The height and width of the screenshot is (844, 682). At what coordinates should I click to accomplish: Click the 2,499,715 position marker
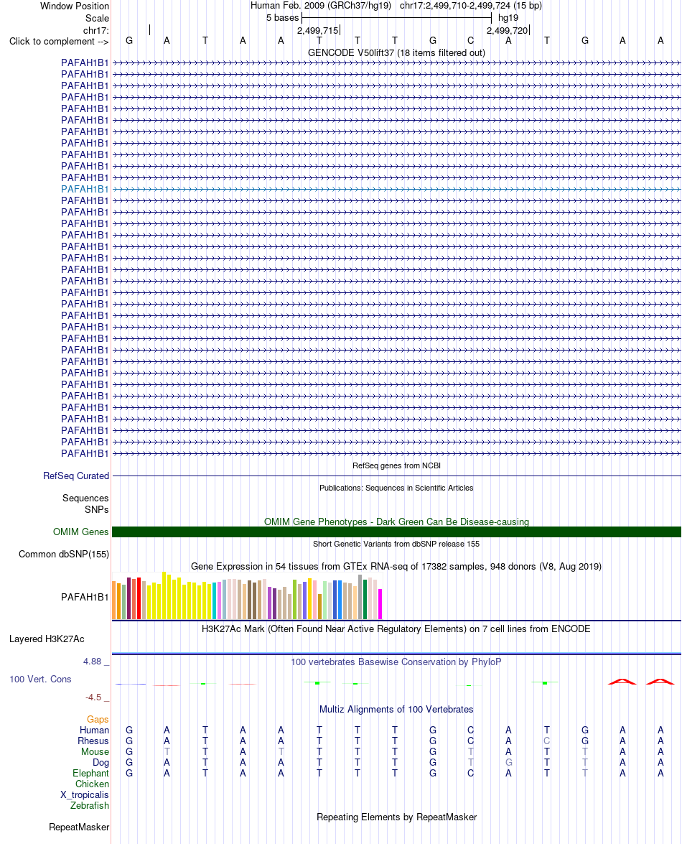click(x=318, y=31)
